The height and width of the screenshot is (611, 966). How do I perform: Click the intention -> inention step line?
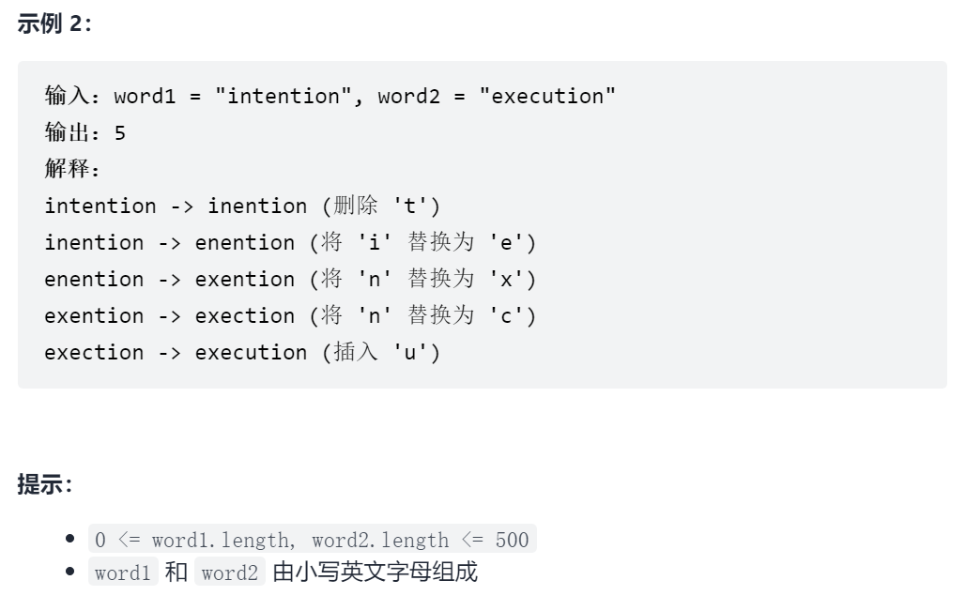242,206
